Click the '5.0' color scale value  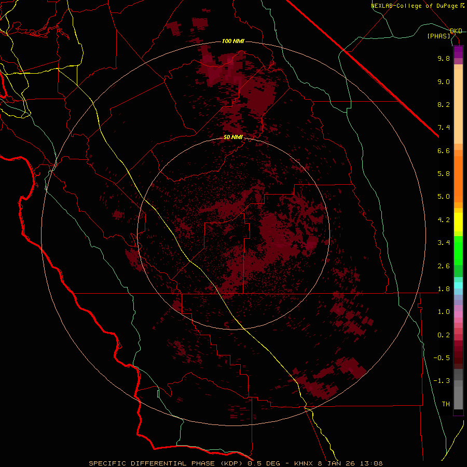444,197
